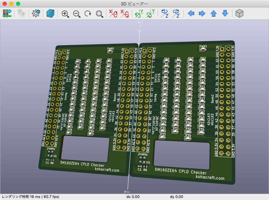Zoom in on the board

(65, 14)
